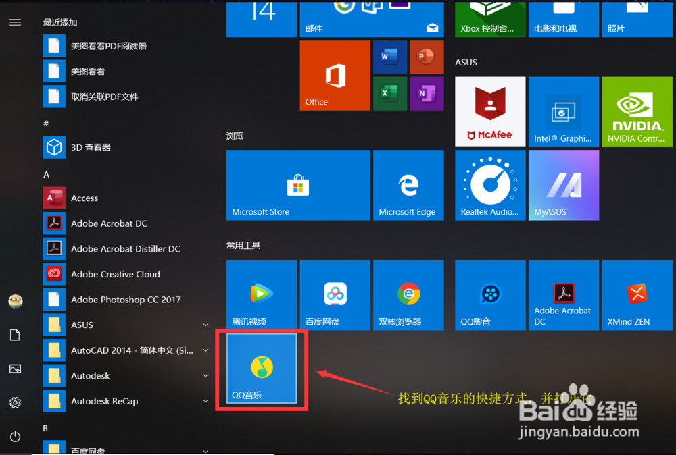Viewport: 676px width, 455px height.
Task: Open the McAfee tile
Action: coord(490,112)
